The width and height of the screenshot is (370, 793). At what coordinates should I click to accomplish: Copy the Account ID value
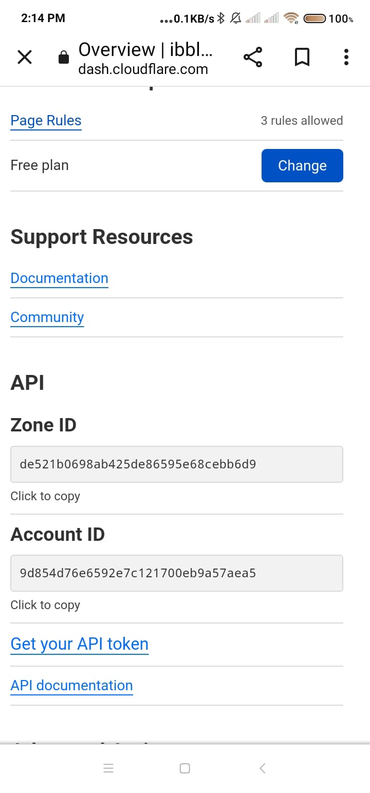point(176,573)
